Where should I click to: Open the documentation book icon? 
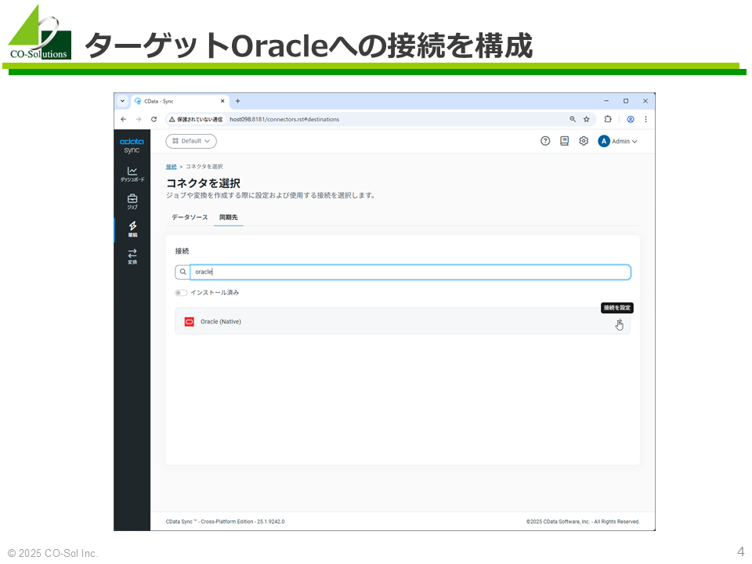tap(565, 141)
